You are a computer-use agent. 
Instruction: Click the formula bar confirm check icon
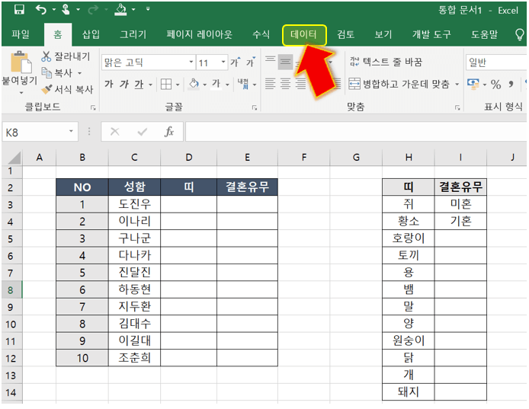coord(143,132)
